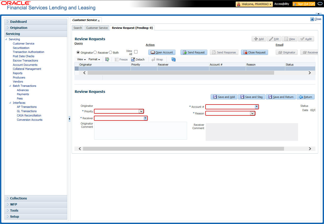
Task: Click Save and Stay button
Action: click(x=251, y=97)
